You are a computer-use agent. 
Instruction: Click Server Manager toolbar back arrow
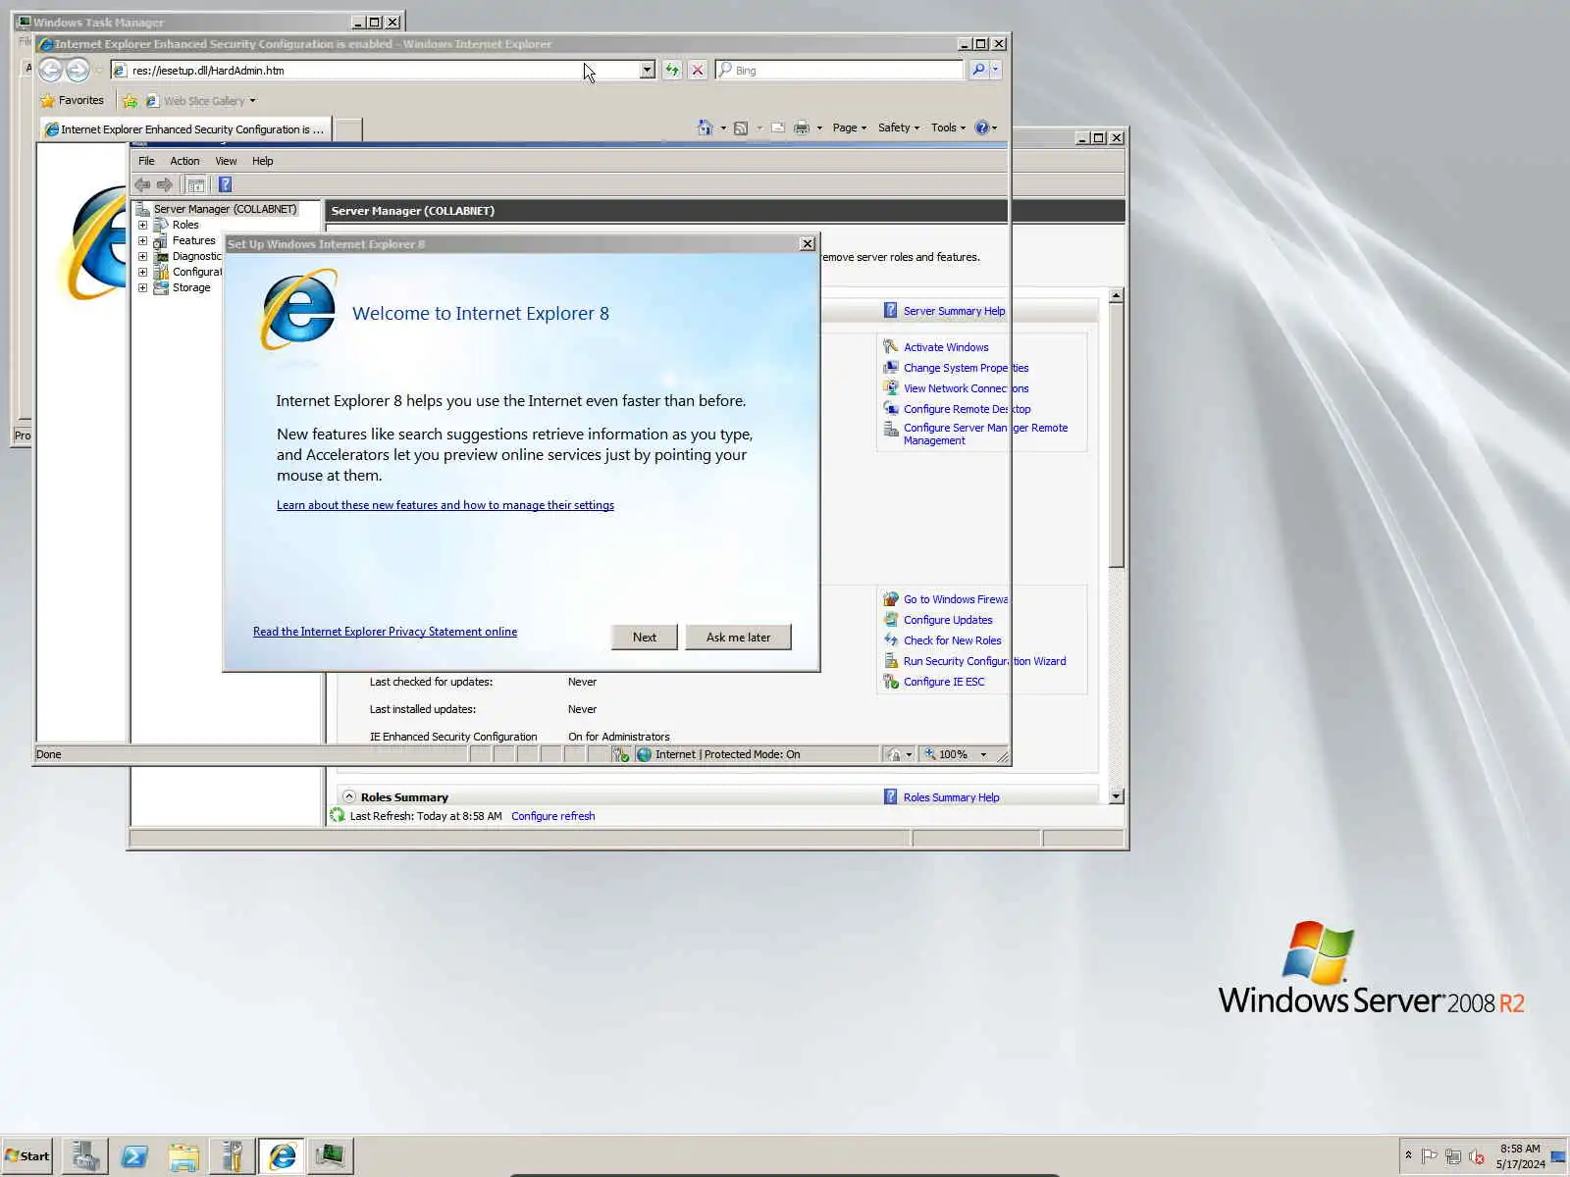[142, 184]
